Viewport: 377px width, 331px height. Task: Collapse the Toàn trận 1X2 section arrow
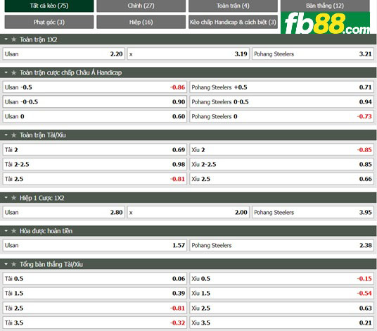[6, 39]
